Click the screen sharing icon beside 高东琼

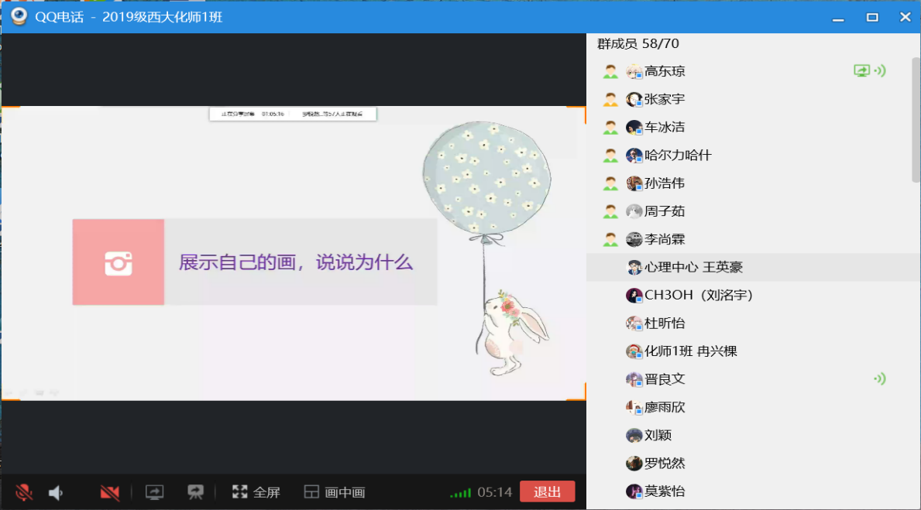pyautogui.click(x=861, y=71)
